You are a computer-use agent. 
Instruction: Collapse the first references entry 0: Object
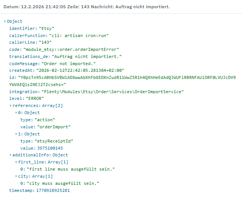16,113
